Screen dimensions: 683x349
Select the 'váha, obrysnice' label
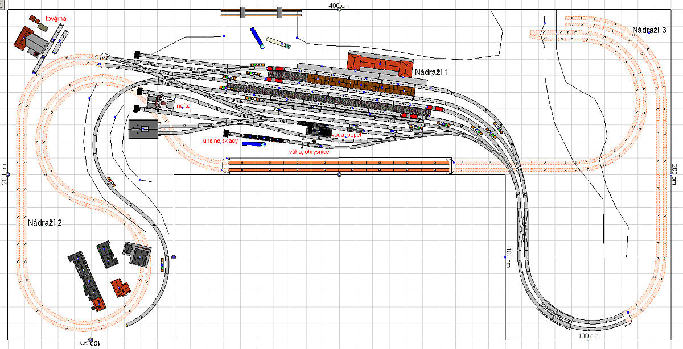click(309, 152)
